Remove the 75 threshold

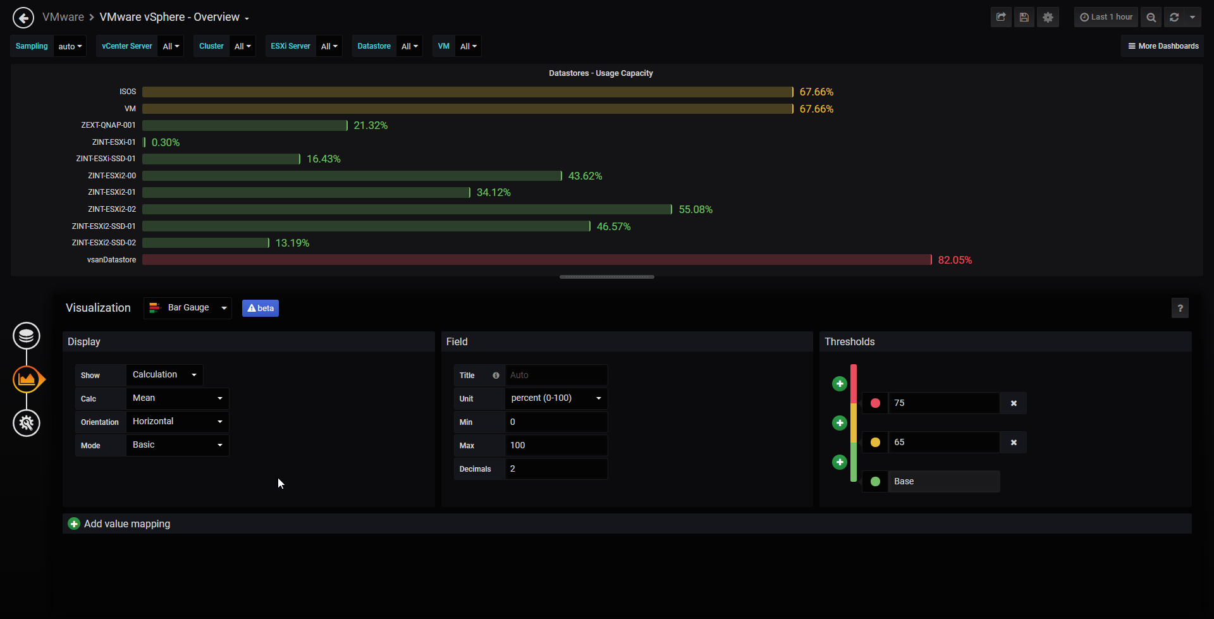click(x=1014, y=403)
